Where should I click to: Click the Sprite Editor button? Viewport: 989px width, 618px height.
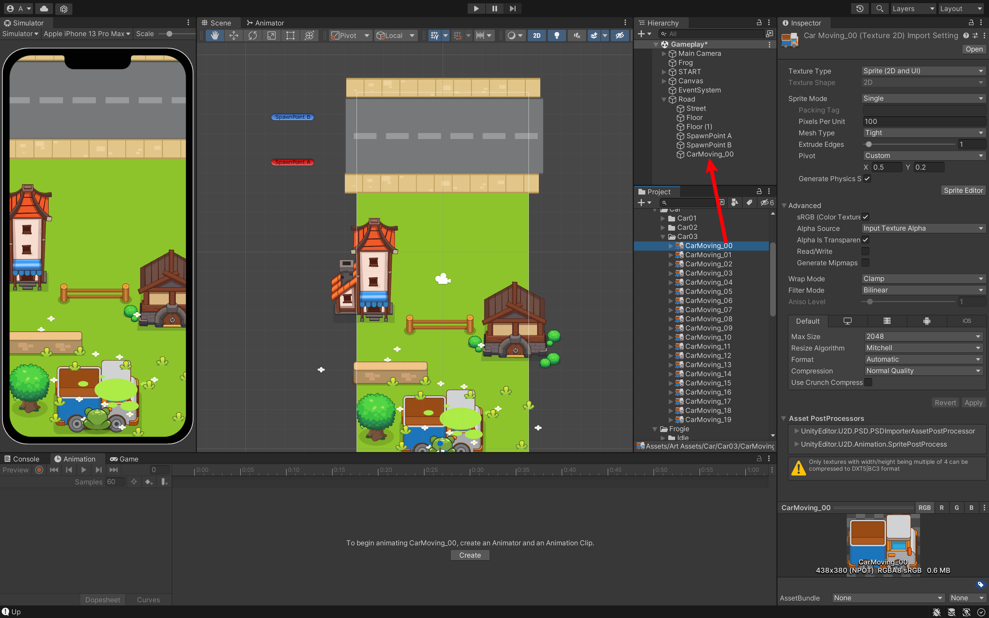click(963, 191)
